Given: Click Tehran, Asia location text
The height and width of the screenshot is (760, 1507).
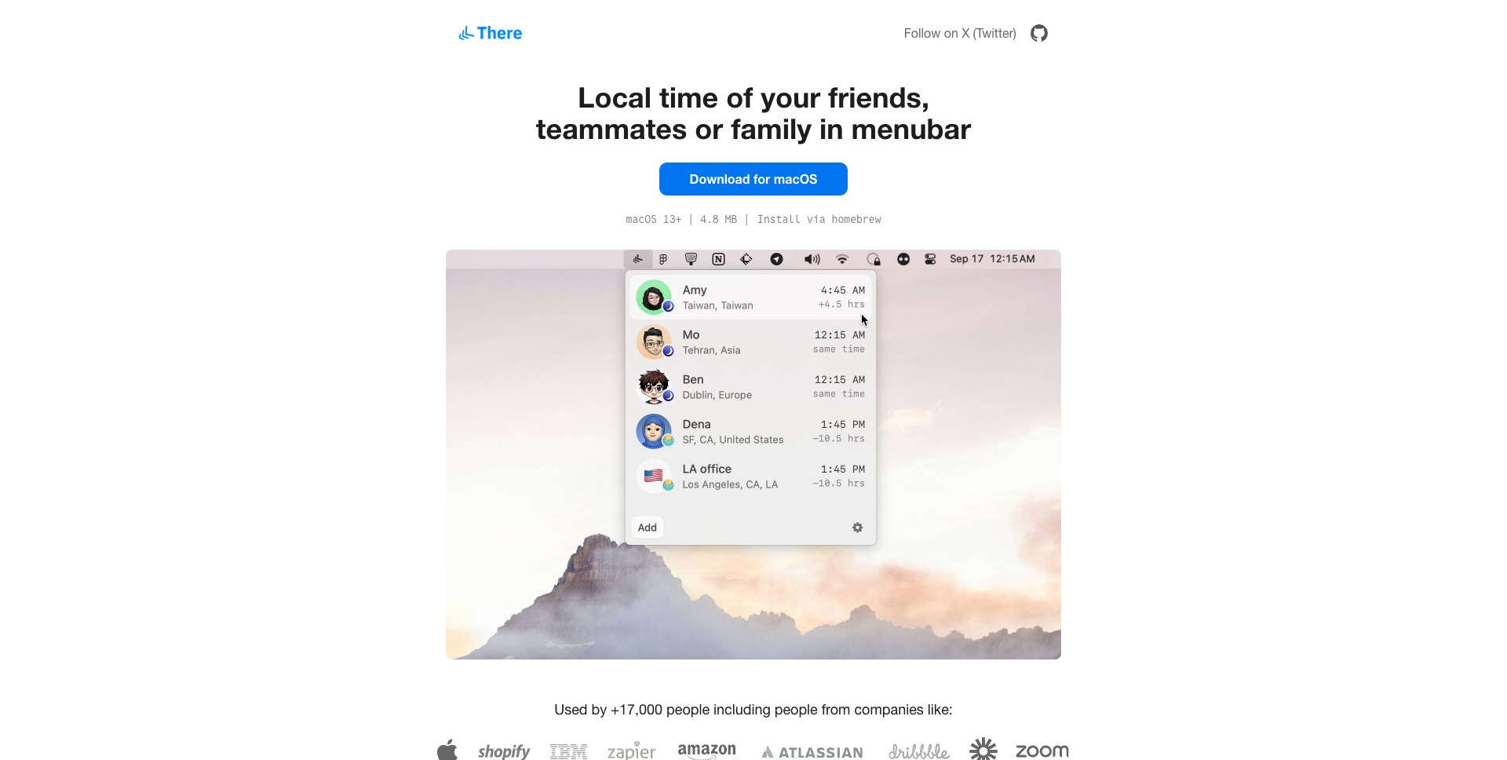Looking at the screenshot, I should [x=711, y=350].
